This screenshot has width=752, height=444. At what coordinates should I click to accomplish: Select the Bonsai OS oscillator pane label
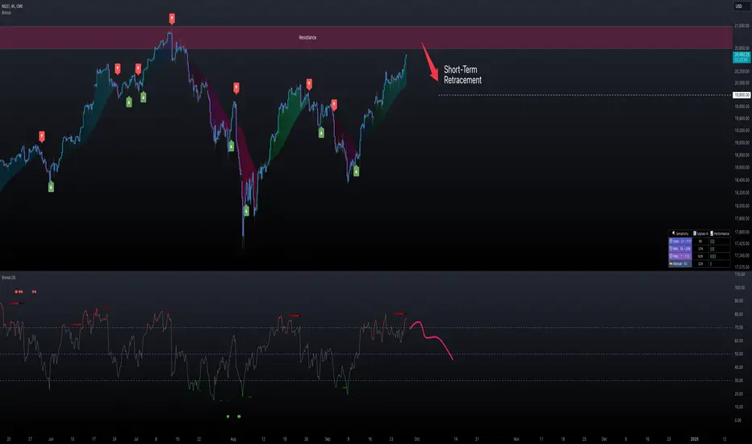[9, 278]
